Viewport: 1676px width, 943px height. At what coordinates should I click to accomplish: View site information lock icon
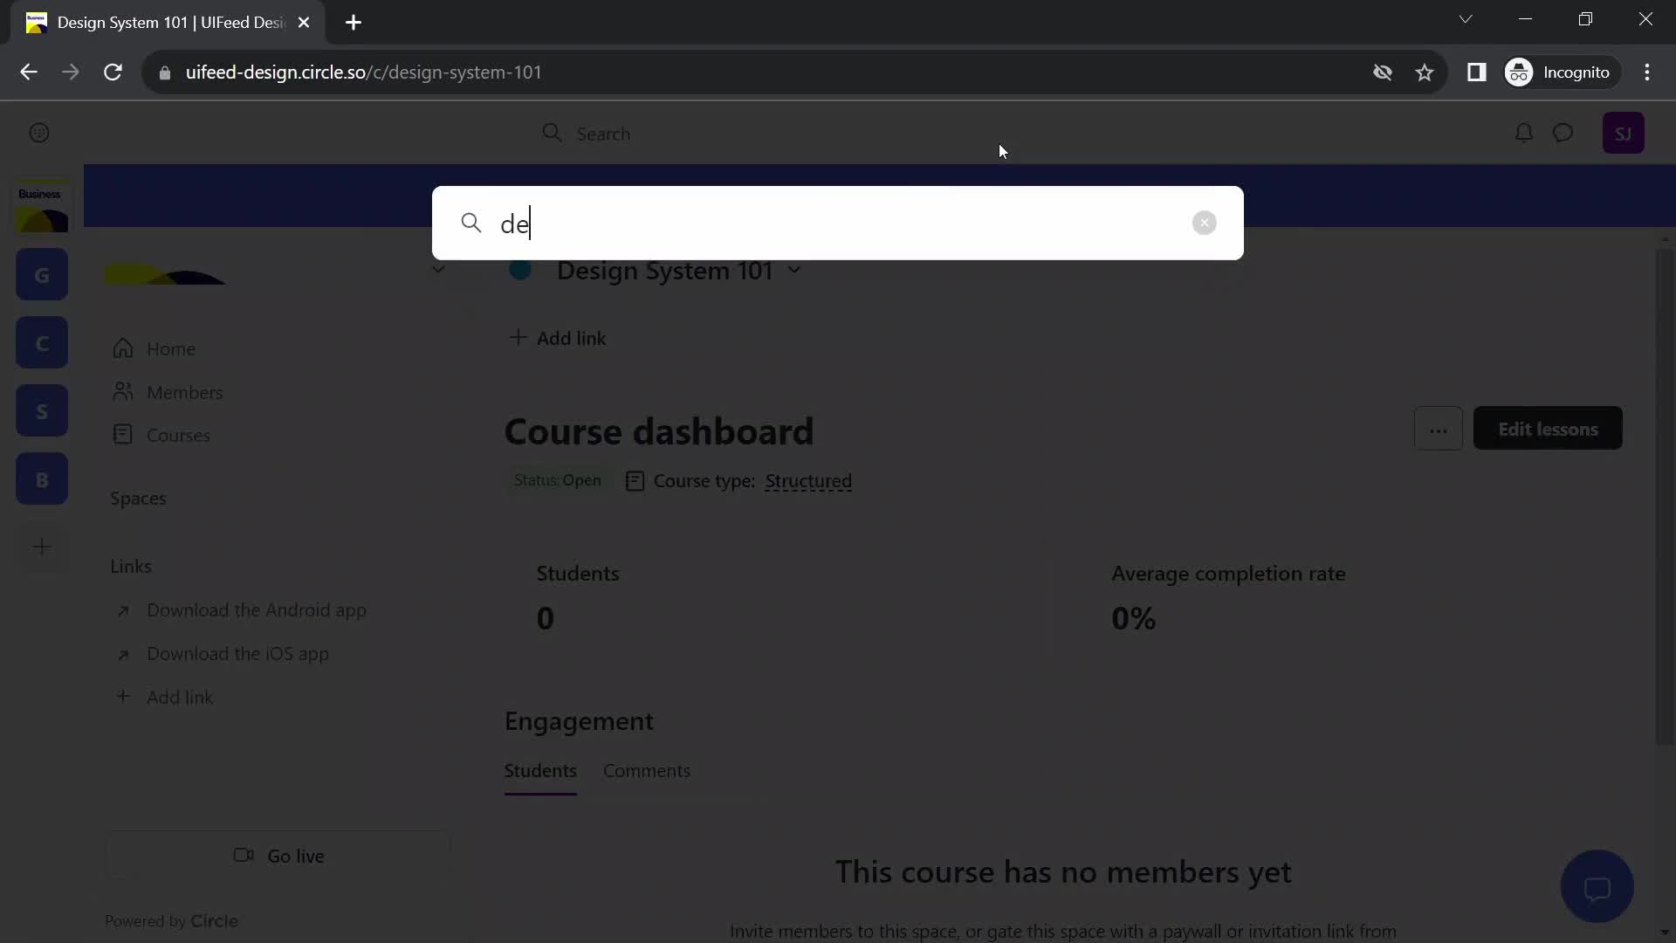coord(164,73)
